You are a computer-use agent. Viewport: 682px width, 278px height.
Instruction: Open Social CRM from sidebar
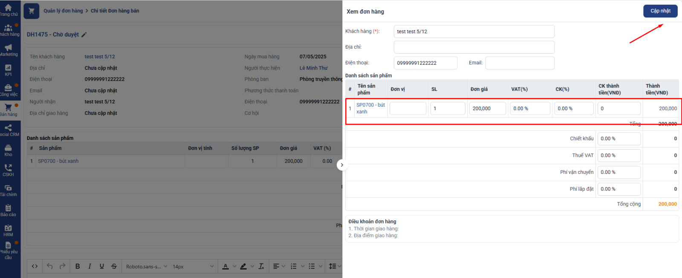click(8, 130)
